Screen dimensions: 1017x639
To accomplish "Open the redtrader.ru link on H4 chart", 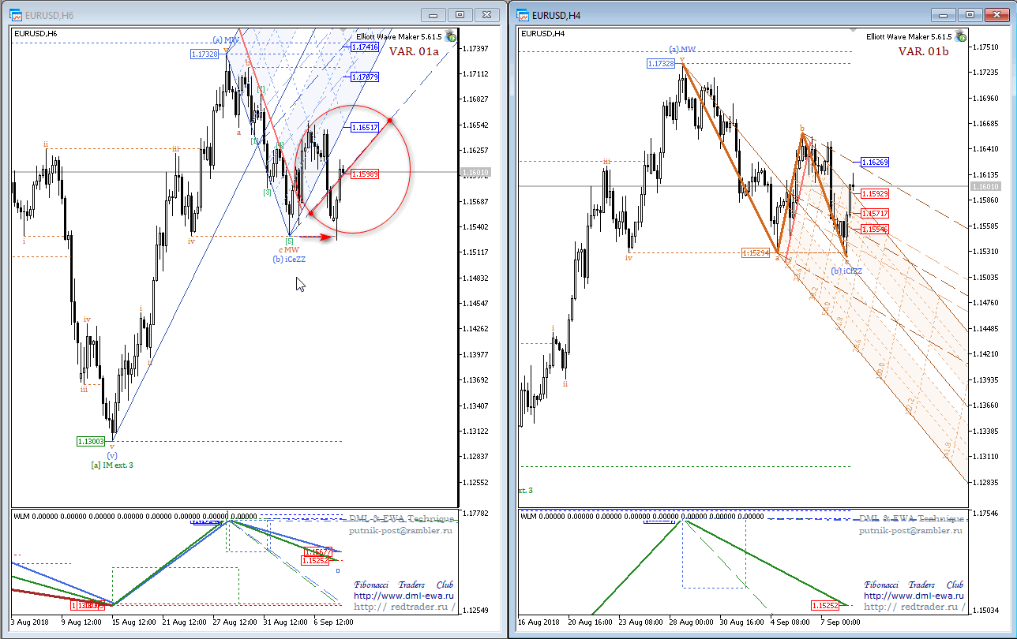I will (x=914, y=607).
